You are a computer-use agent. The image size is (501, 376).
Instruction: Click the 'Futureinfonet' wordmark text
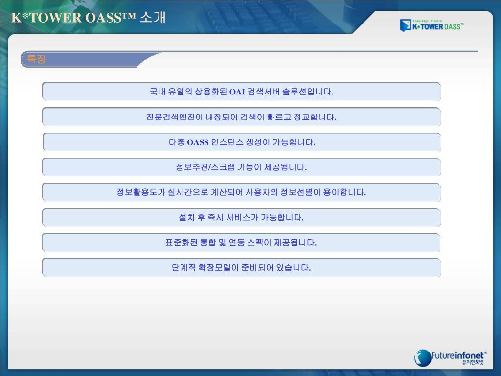pyautogui.click(x=458, y=355)
